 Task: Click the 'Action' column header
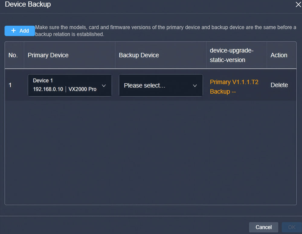tap(279, 55)
